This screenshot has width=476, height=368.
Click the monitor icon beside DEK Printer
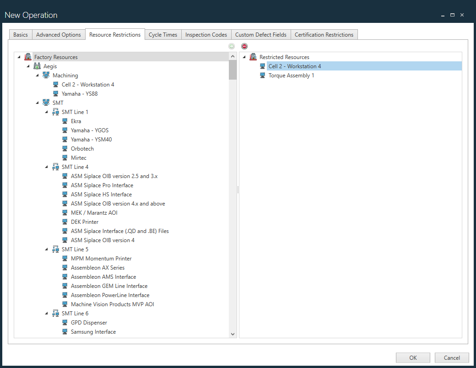click(x=65, y=222)
